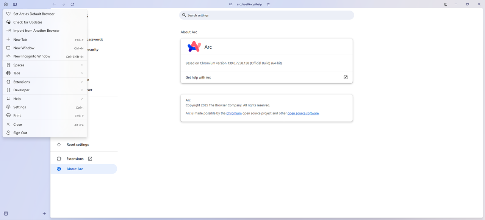The image size is (485, 220).
Task: Click the About Arc page heading
Action: (x=189, y=32)
